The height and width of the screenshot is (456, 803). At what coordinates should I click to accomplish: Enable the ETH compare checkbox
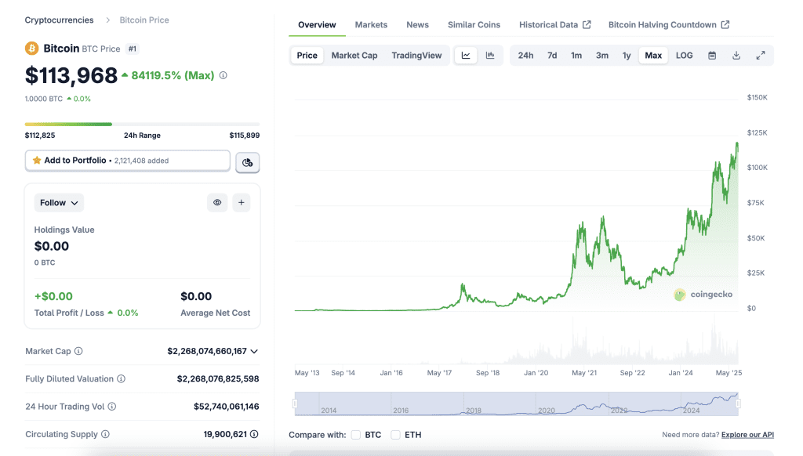395,435
